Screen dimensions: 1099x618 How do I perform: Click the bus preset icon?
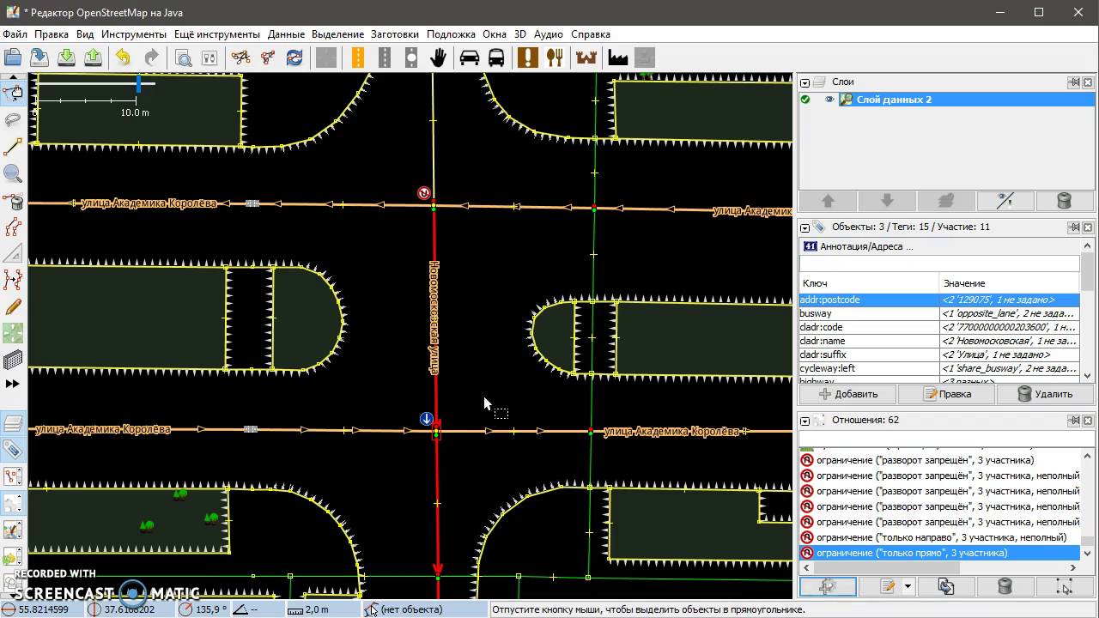click(496, 58)
